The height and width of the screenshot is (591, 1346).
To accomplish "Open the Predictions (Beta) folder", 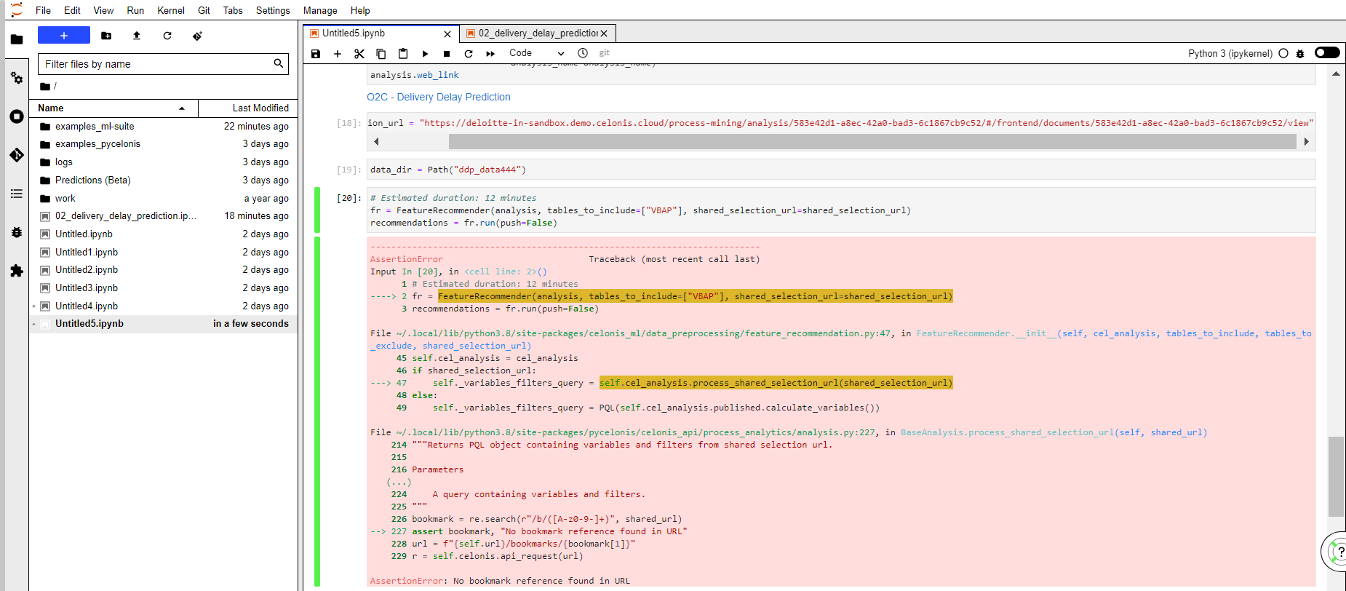I will click(163, 181).
